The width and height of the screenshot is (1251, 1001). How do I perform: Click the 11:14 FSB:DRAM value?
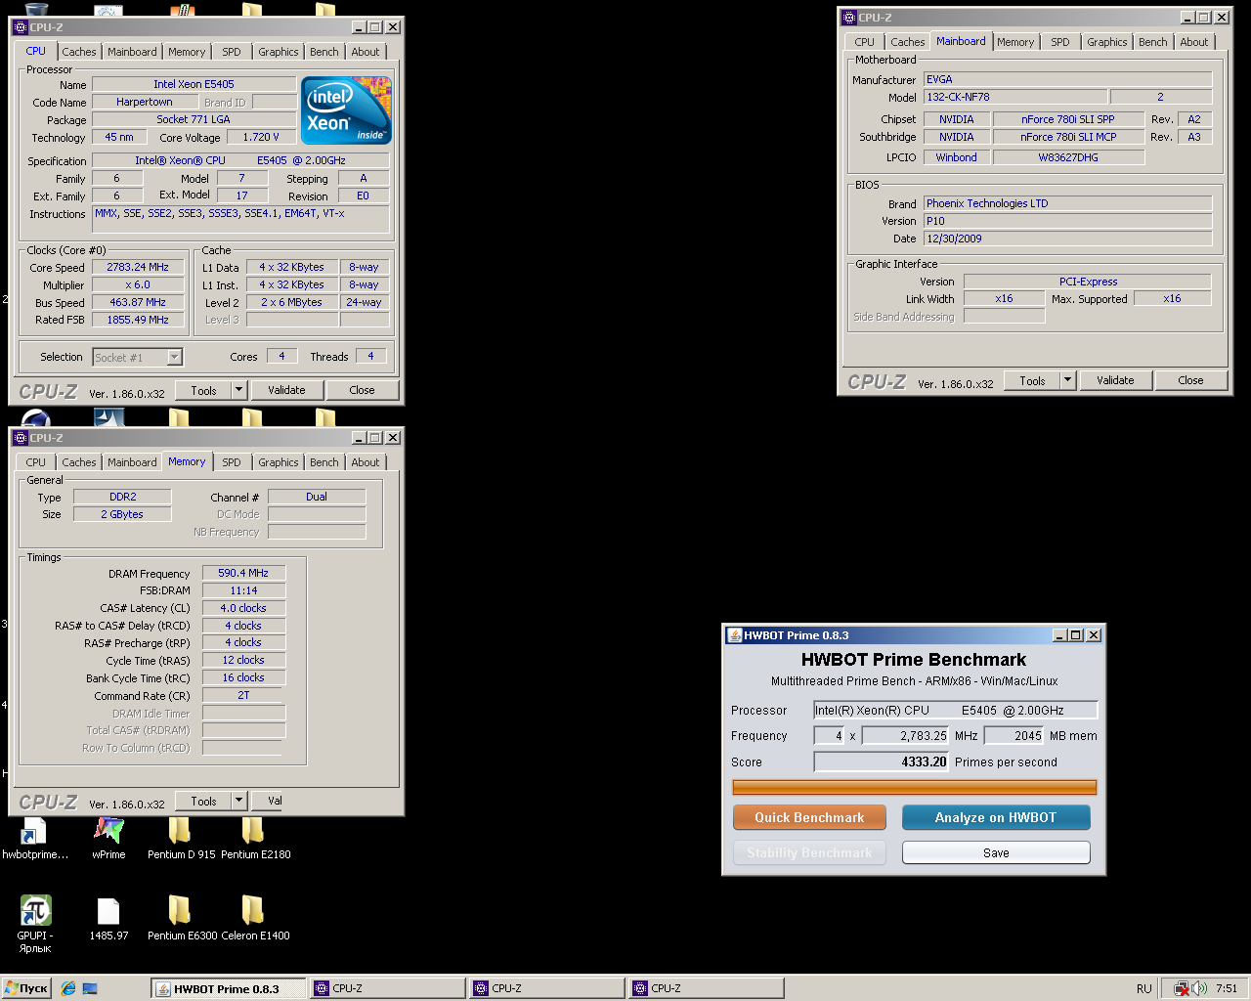pyautogui.click(x=243, y=590)
